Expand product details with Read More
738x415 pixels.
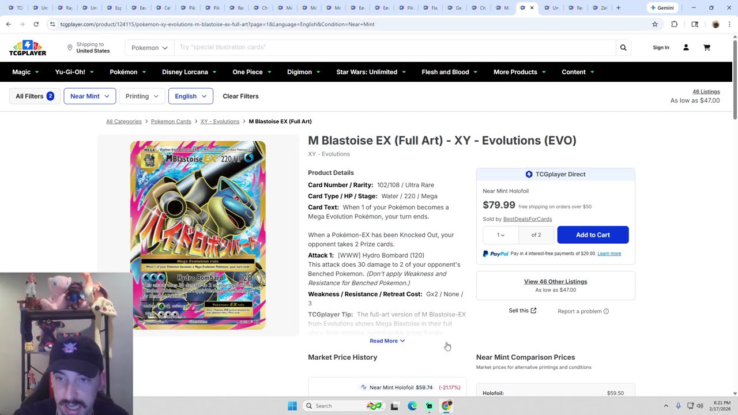[x=387, y=341]
